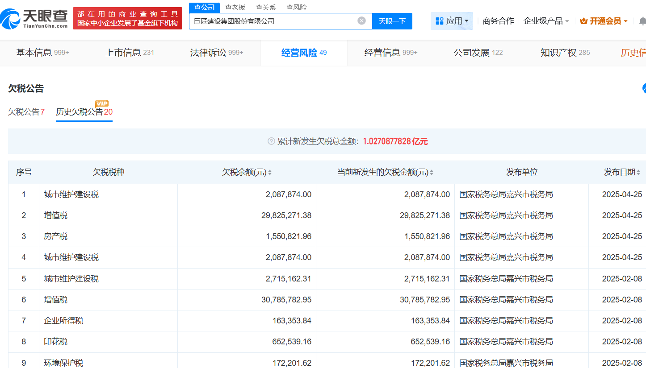Select the 法律诉讼 tab

216,53
